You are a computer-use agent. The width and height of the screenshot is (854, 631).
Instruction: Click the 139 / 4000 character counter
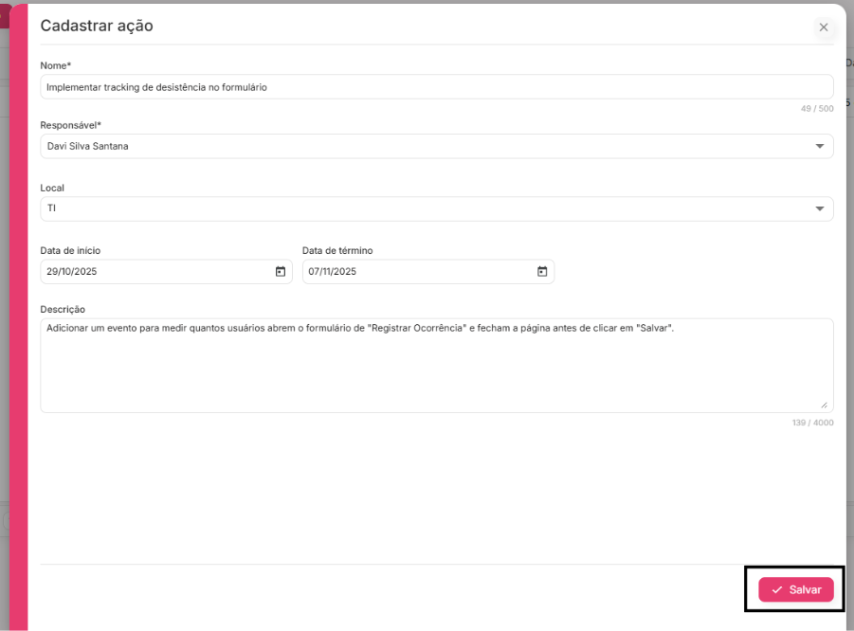click(x=812, y=423)
